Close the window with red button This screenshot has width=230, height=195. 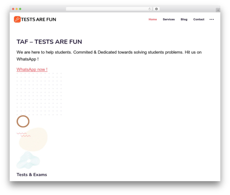pos(13,9)
